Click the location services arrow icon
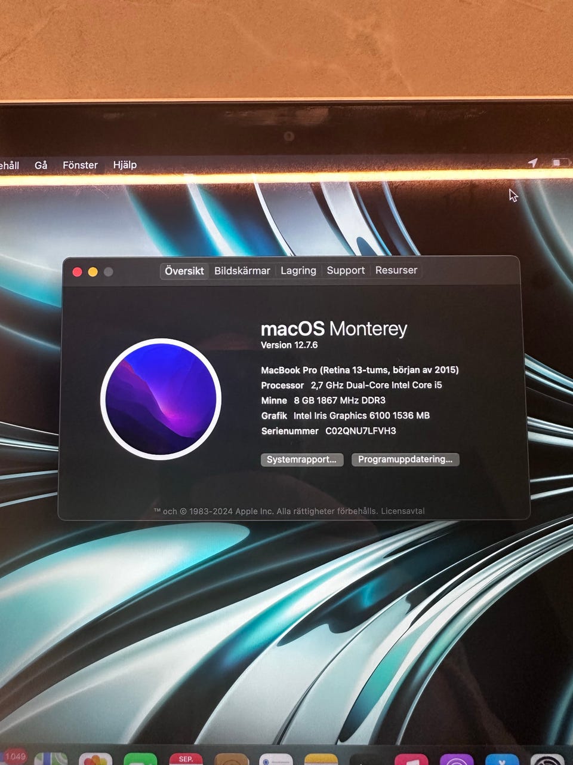Screen dimensions: 573x765 [x=533, y=163]
